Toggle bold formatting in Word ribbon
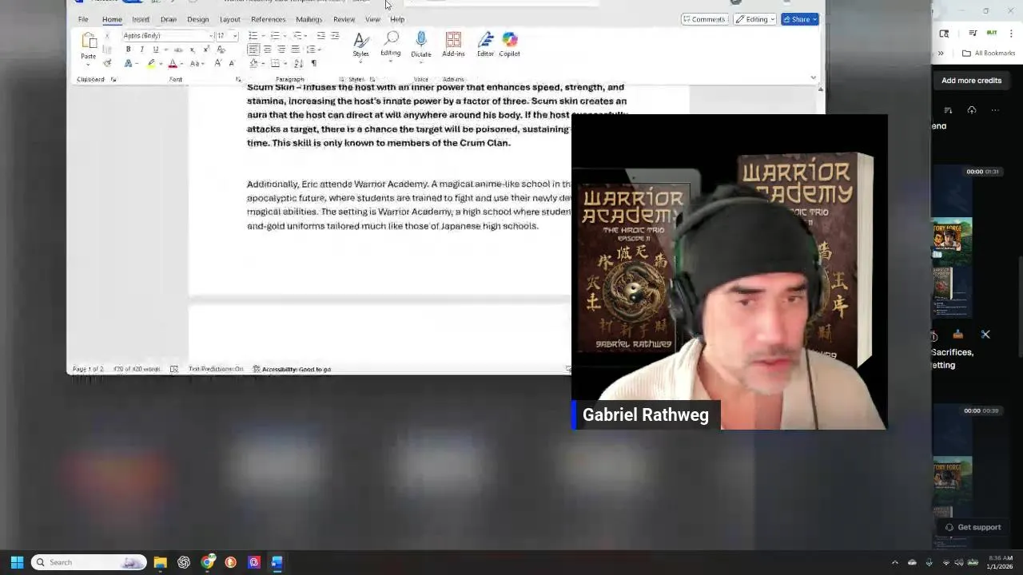1023x575 pixels. 128,50
